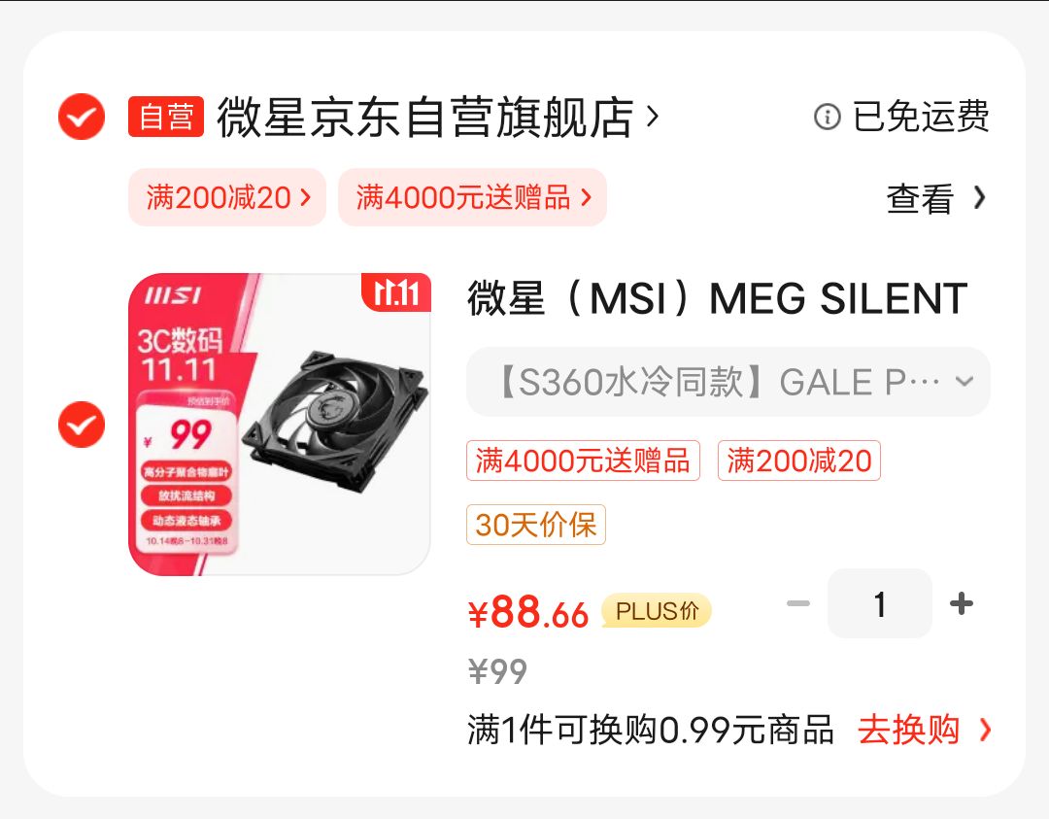The image size is (1049, 819).
Task: Click the red 自营 badge
Action: pyautogui.click(x=166, y=118)
